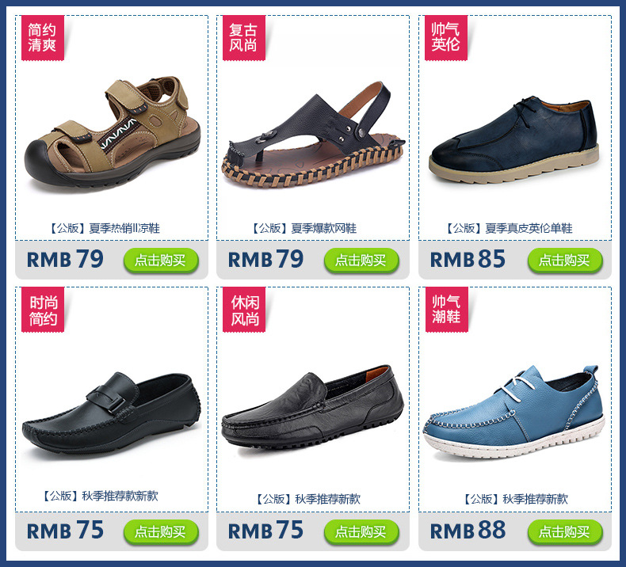Click the black buckle loafer image
This screenshot has width=626, height=567.
[x=112, y=413]
